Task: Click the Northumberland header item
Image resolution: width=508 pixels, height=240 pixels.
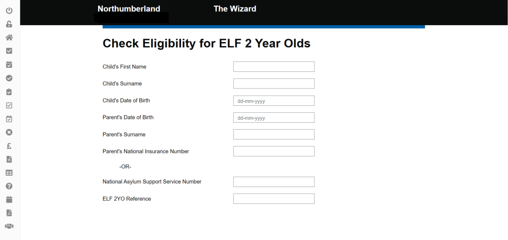Action: 128,9
